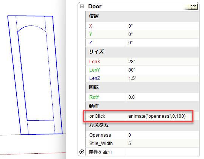
Task: Edit the Openness custom value
Action: tap(162, 135)
